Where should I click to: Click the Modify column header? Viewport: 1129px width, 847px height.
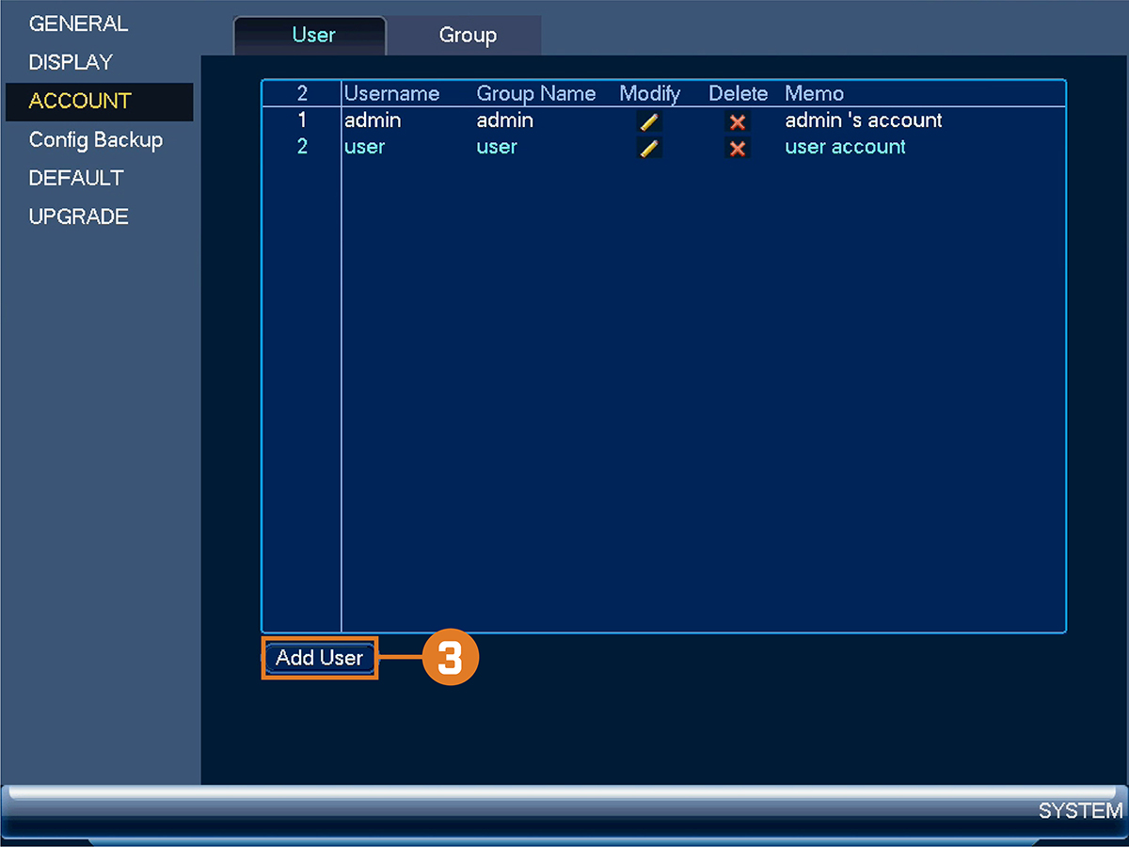tap(649, 94)
